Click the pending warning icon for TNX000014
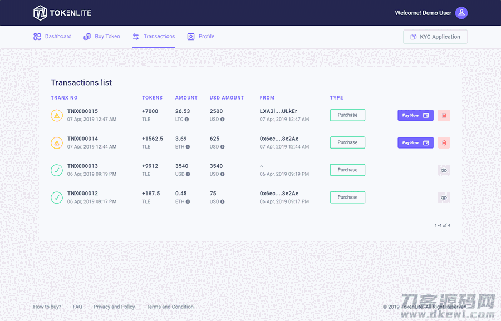The width and height of the screenshot is (501, 321). click(57, 143)
